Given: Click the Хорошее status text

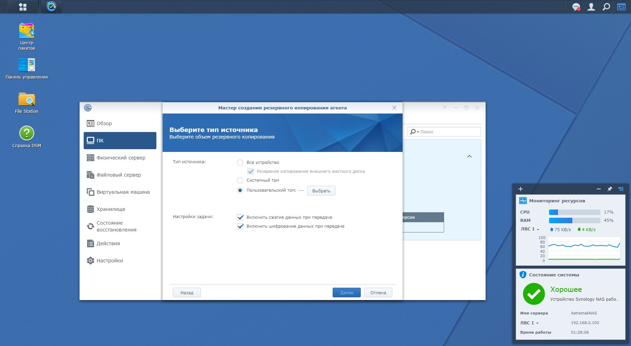Looking at the screenshot, I should (566, 289).
